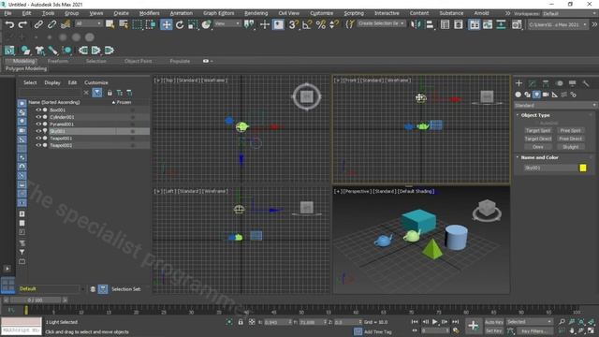Activate the Select Object tool
Viewport: 599px width, 337px height.
tap(110, 25)
